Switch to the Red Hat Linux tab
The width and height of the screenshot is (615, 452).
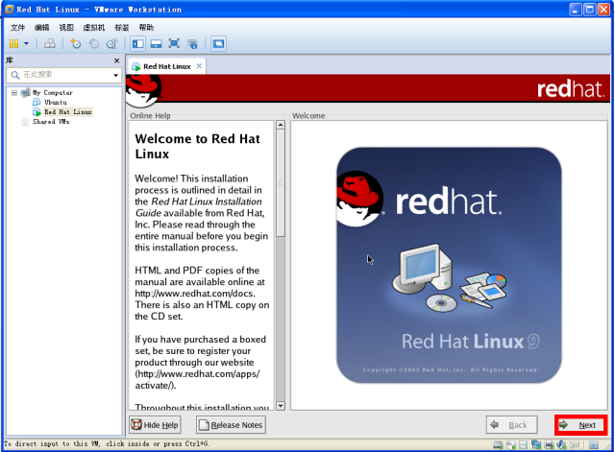click(x=166, y=66)
